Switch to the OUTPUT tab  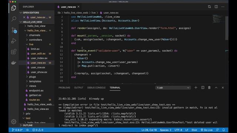[x=79, y=88]
